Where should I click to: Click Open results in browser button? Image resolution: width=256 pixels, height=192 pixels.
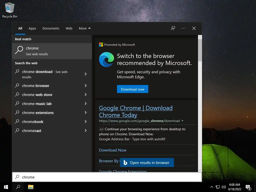(x=147, y=162)
